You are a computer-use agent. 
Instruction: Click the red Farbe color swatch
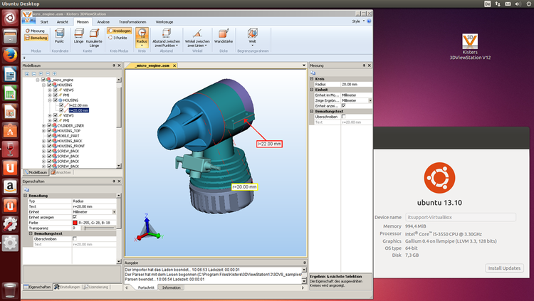(x=73, y=223)
